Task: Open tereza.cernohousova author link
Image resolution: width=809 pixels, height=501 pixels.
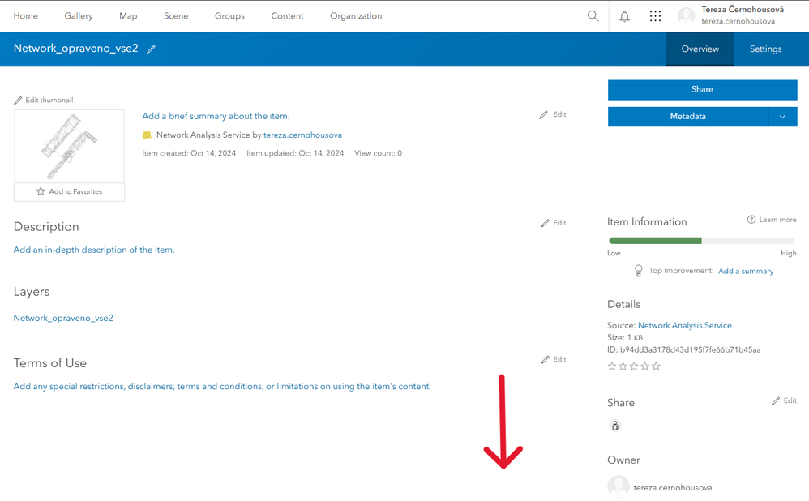Action: click(x=303, y=135)
